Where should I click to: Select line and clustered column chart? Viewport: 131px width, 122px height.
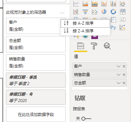(x=113, y=4)
